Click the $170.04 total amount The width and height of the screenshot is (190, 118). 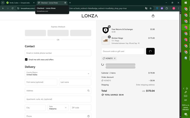point(151,91)
